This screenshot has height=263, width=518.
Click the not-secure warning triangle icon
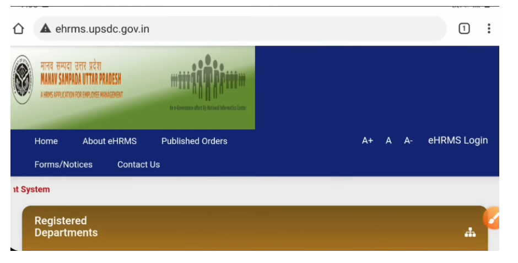point(46,29)
